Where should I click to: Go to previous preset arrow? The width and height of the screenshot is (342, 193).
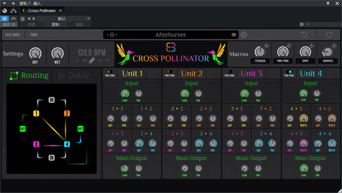pyautogui.click(x=108, y=35)
